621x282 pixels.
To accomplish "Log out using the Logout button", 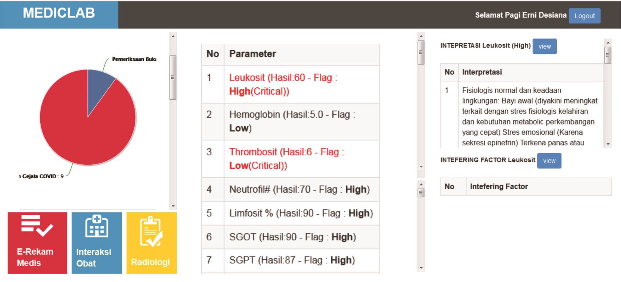I will 584,16.
